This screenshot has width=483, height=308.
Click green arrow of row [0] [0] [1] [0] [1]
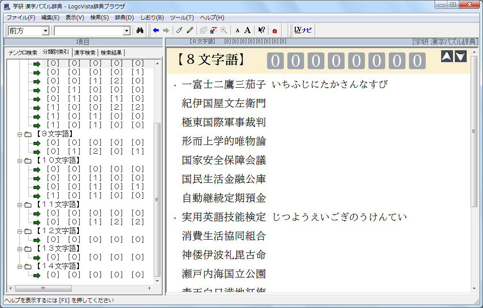(37, 187)
